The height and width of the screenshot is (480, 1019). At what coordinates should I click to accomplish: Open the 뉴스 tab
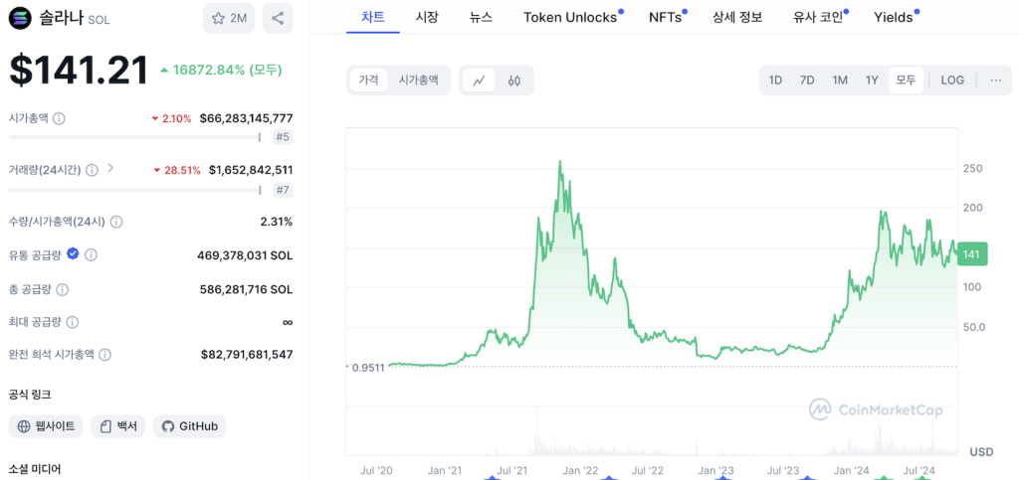[x=481, y=18]
